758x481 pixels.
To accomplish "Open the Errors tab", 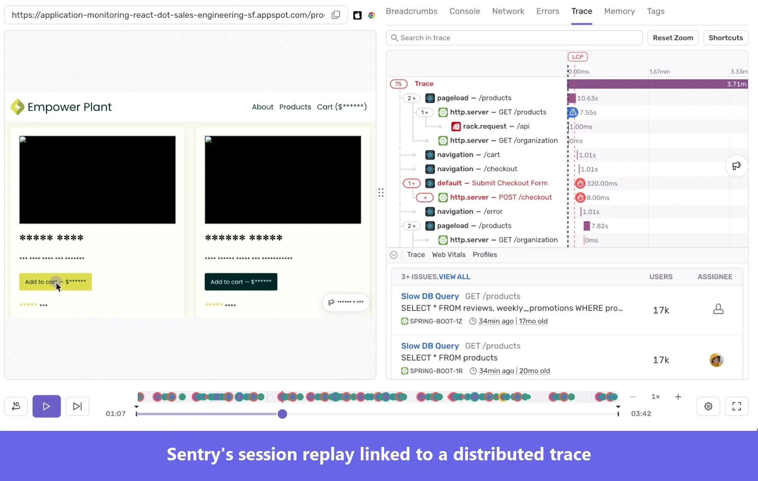I will [x=547, y=11].
